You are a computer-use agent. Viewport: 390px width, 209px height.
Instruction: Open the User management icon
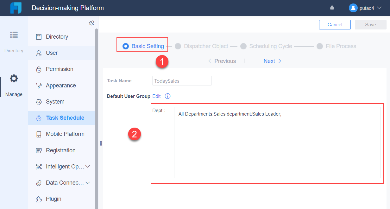pyautogui.click(x=39, y=53)
